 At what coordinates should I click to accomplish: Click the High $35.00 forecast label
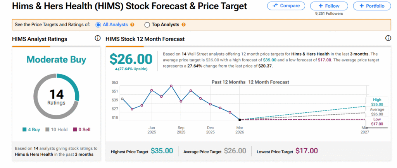[x=377, y=102]
